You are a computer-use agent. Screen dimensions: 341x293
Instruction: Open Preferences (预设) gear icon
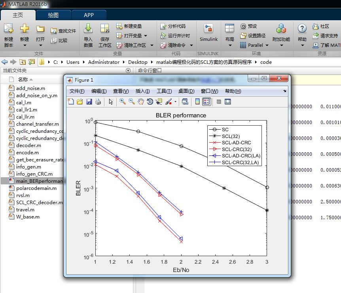pyautogui.click(x=243, y=26)
